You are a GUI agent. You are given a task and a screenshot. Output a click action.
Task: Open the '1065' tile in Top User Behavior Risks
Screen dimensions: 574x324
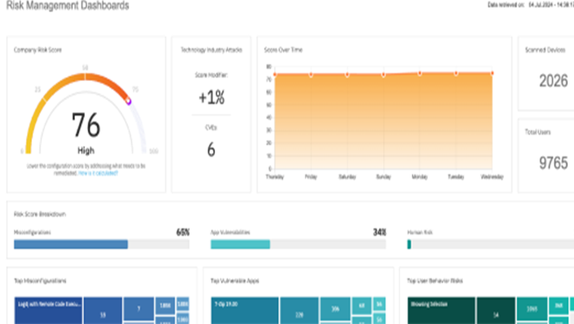(x=532, y=309)
